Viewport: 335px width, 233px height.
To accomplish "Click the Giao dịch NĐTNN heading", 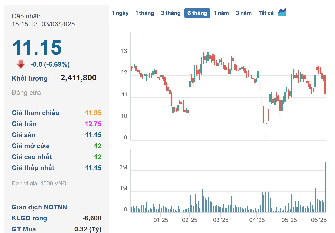I will pos(39,207).
